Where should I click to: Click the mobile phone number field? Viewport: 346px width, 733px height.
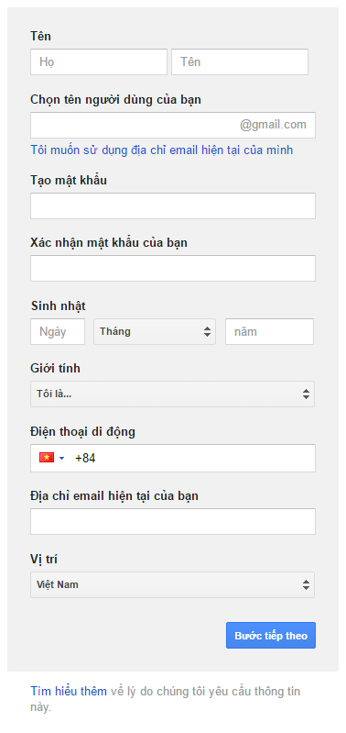(x=173, y=458)
